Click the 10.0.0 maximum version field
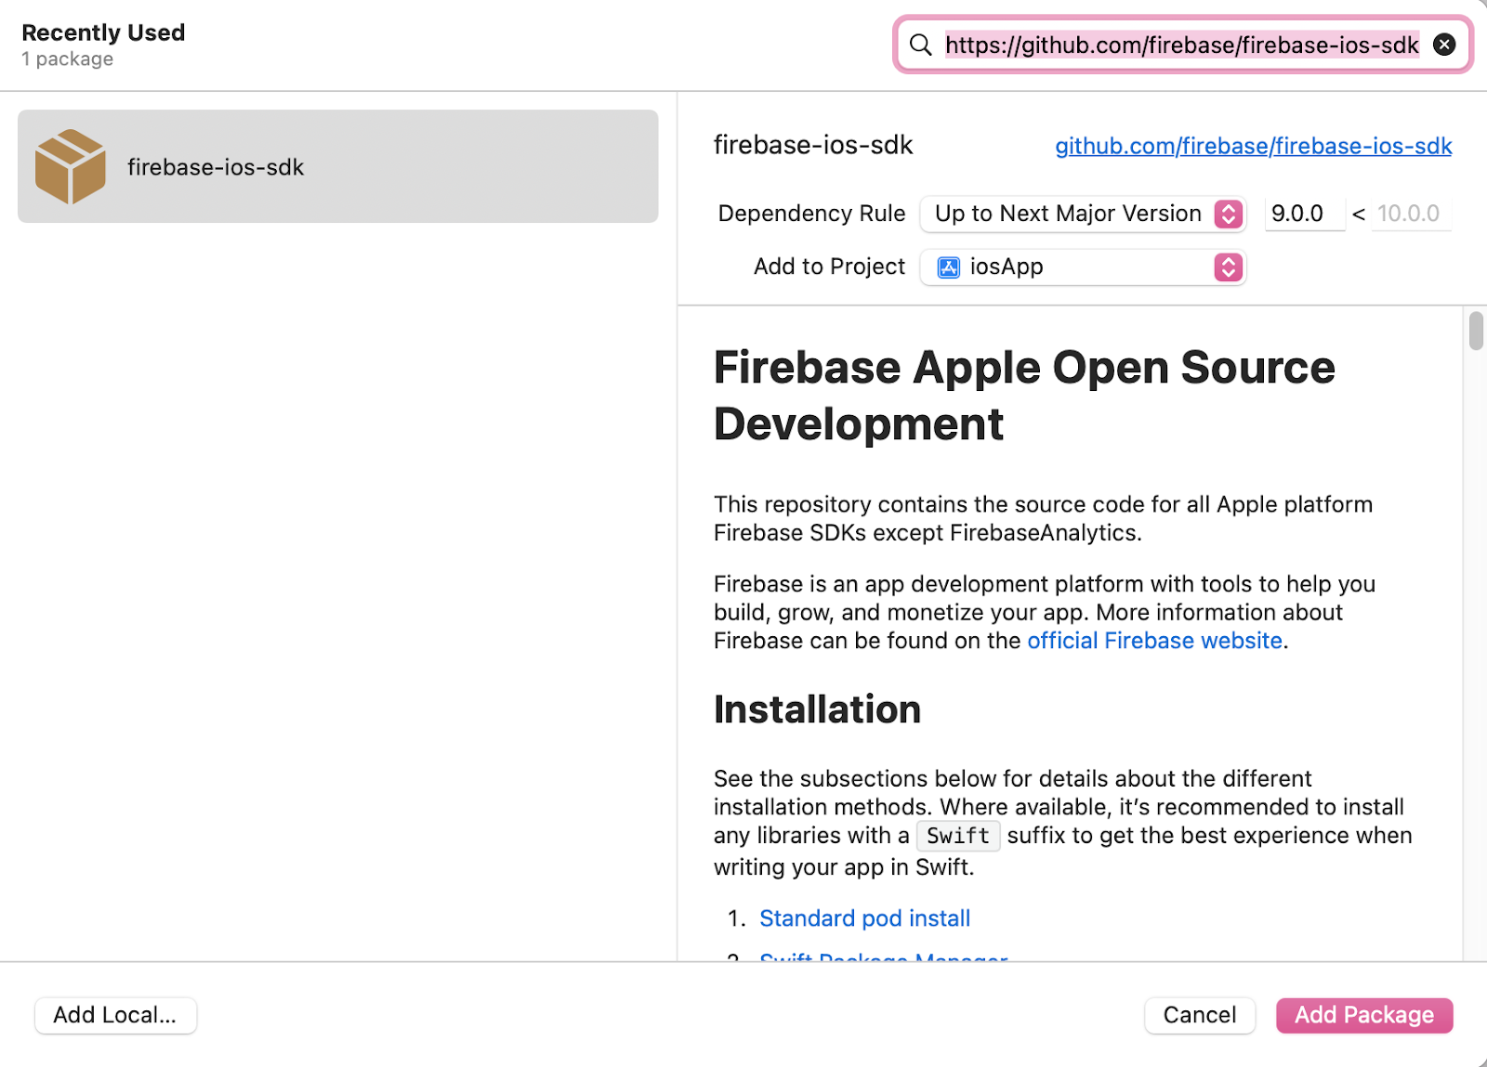The width and height of the screenshot is (1487, 1067). [1411, 214]
